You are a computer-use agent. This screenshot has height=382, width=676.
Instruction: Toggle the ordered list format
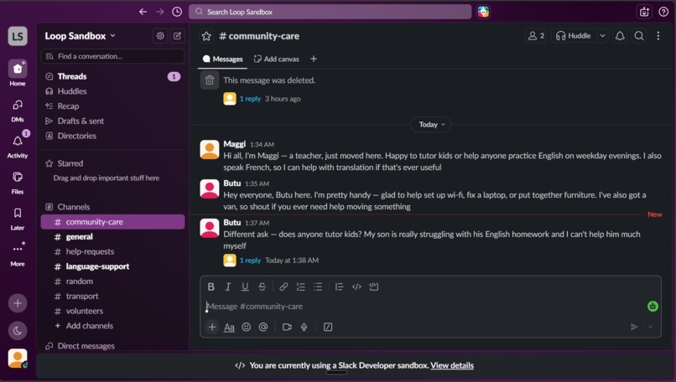[300, 286]
